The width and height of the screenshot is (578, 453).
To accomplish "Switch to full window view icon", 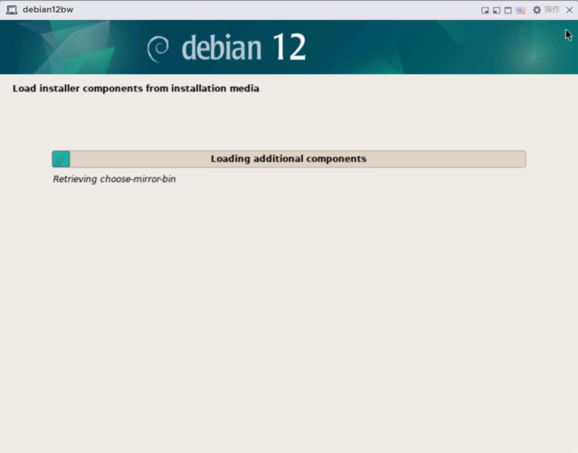I will [x=507, y=10].
